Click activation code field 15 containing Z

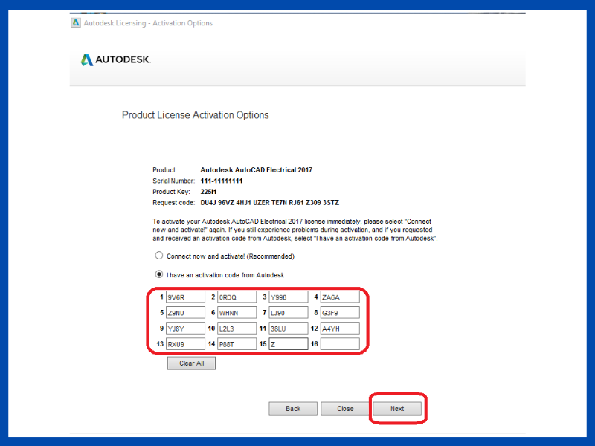[288, 344]
